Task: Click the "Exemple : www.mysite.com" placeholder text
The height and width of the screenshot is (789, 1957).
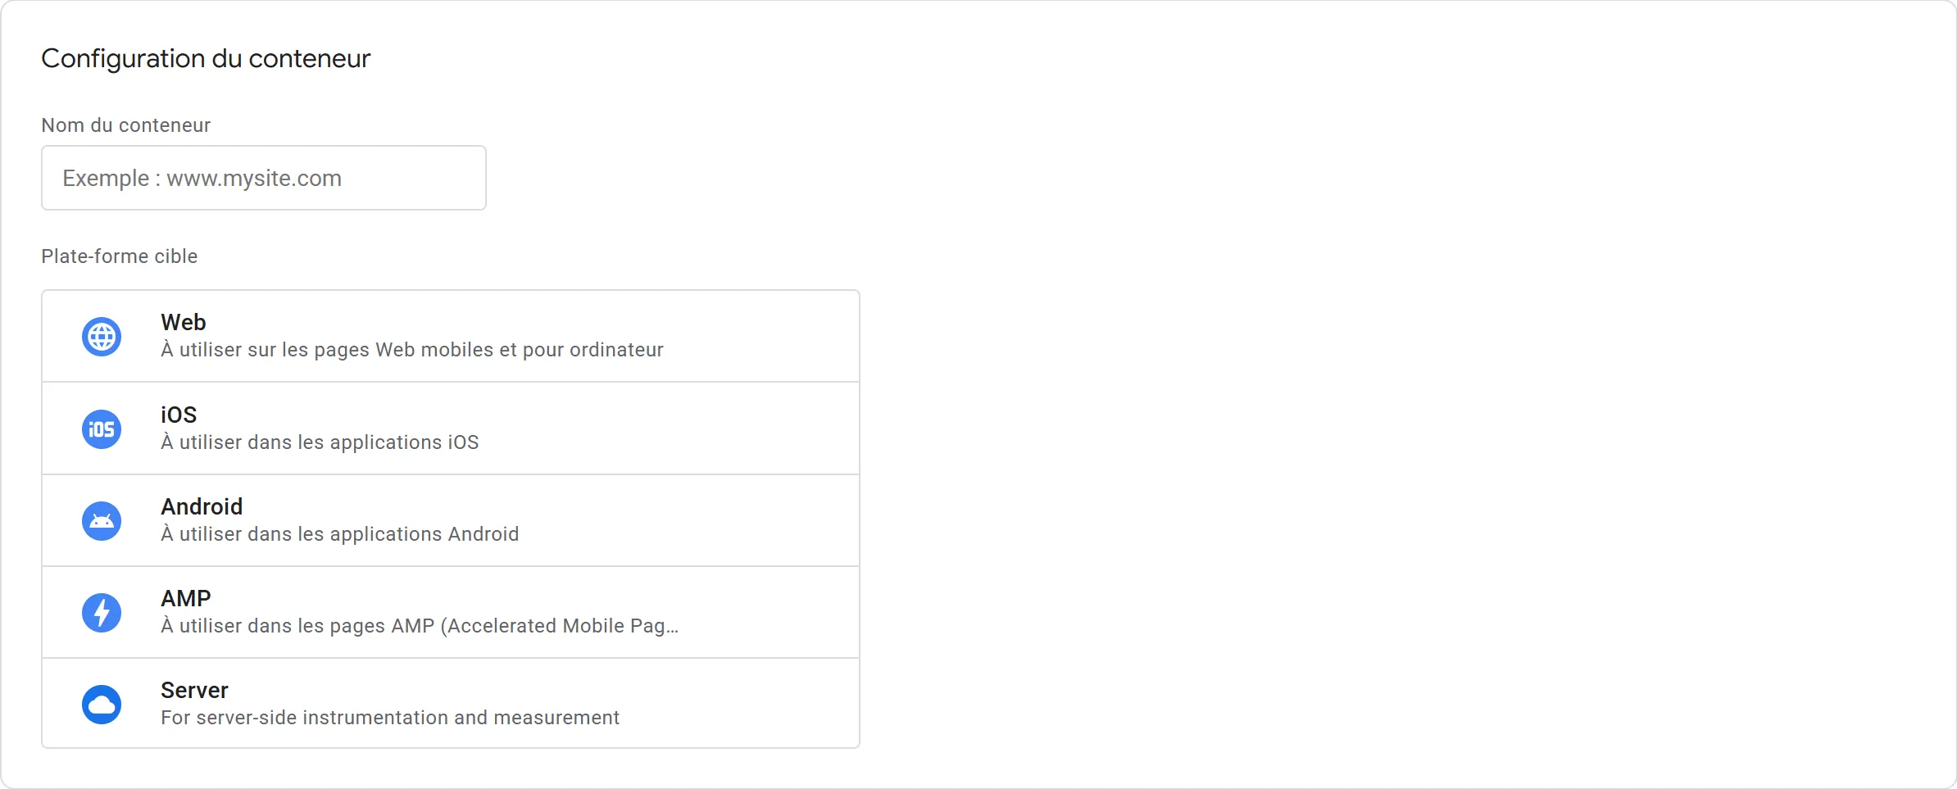Action: click(202, 179)
